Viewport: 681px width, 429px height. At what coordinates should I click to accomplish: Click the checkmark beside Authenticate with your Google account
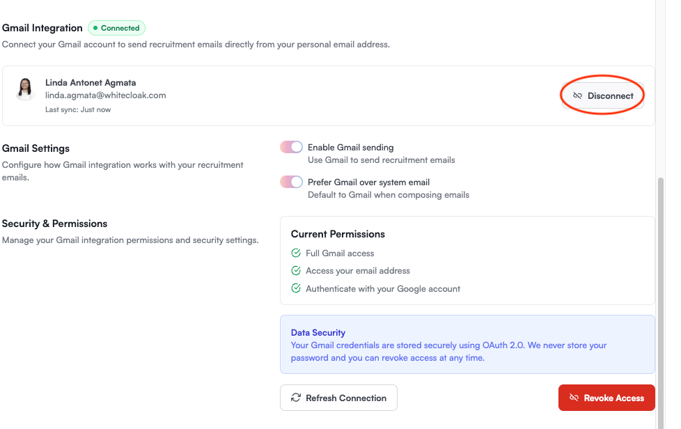(x=295, y=288)
